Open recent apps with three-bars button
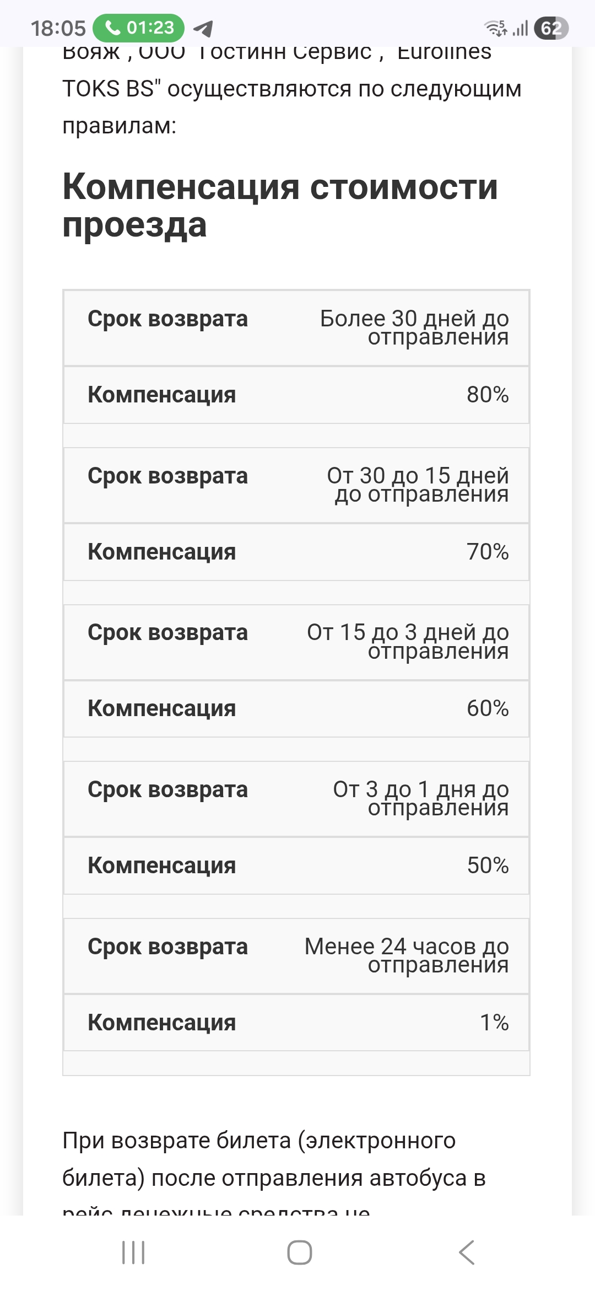This screenshot has width=595, height=1290. 133,1253
